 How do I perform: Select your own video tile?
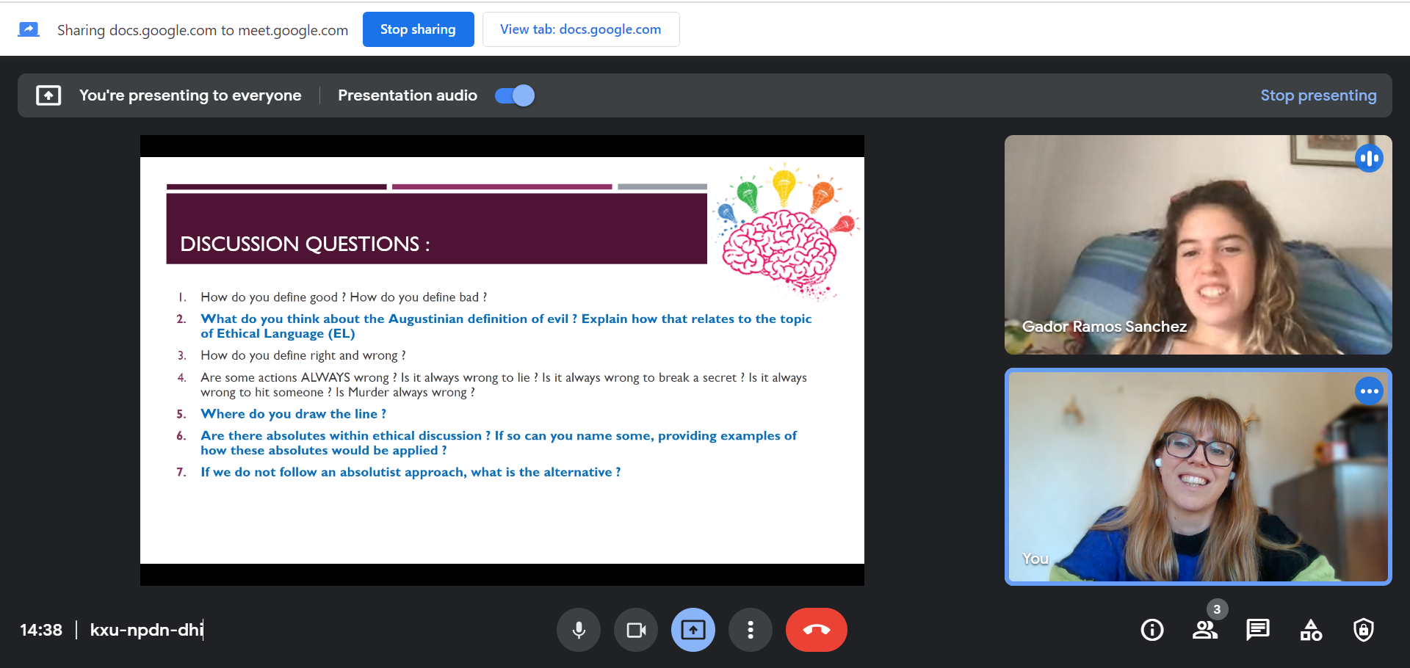pyautogui.click(x=1198, y=476)
